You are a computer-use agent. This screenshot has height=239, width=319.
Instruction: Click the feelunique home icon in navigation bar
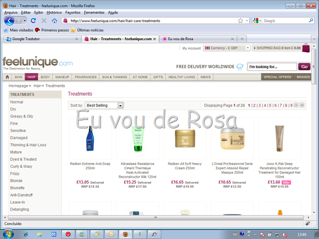point(7,77)
